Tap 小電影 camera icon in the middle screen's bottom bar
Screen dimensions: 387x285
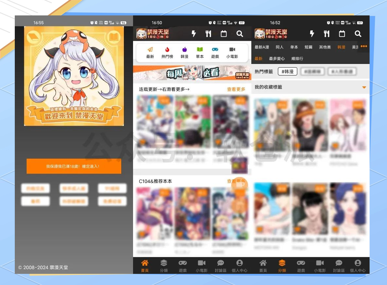click(202, 263)
